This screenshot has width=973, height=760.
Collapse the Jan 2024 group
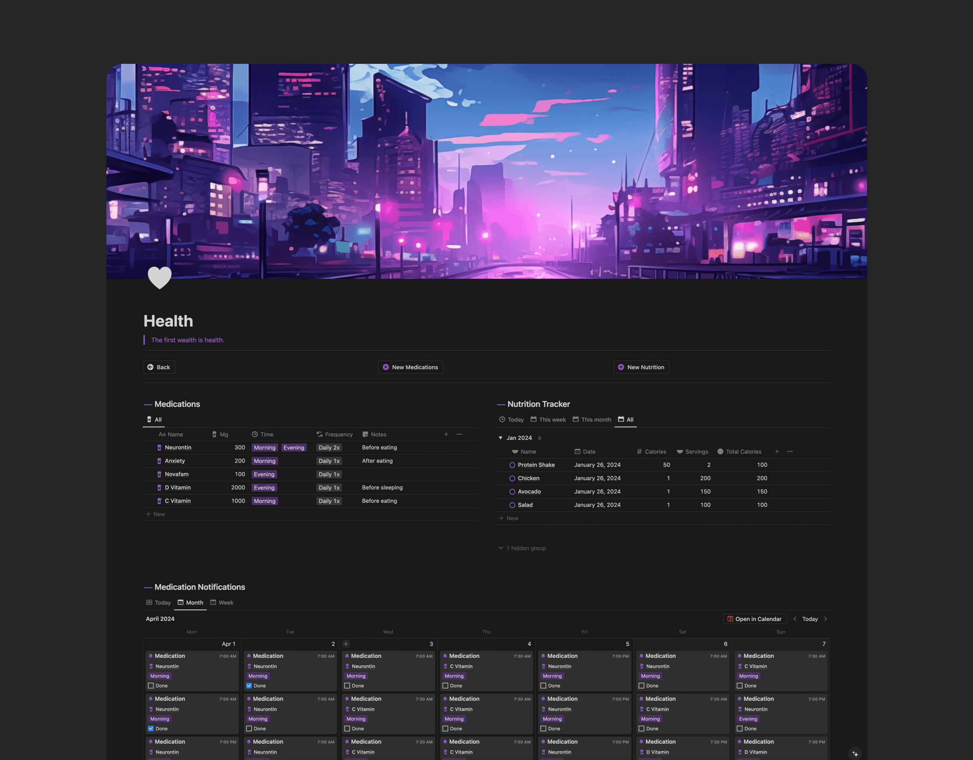500,438
